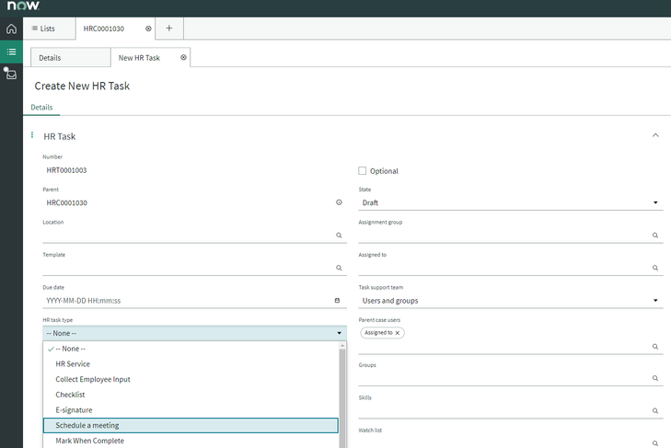Screen dimensions: 671x448
Task: Choose Mark When Complete option
Action: (191, 441)
